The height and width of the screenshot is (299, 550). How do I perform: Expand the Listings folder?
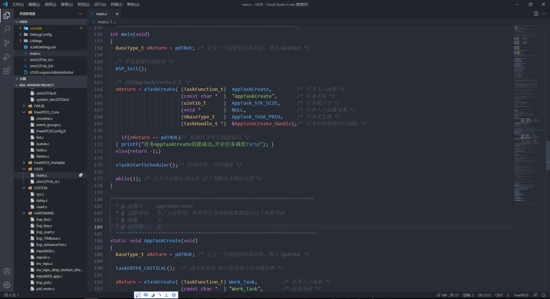click(x=20, y=41)
